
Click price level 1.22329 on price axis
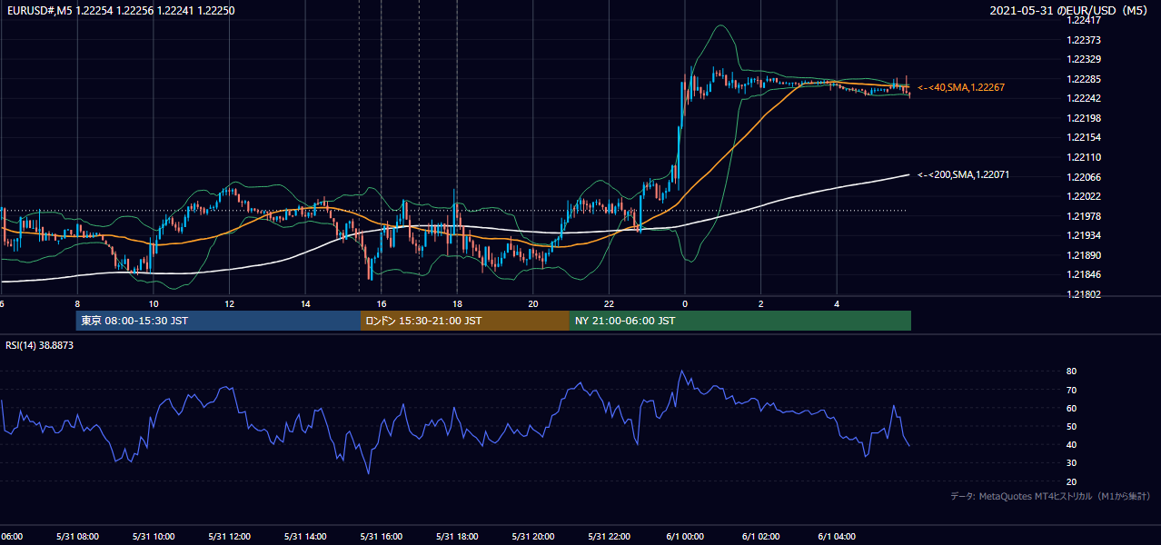(x=1086, y=59)
